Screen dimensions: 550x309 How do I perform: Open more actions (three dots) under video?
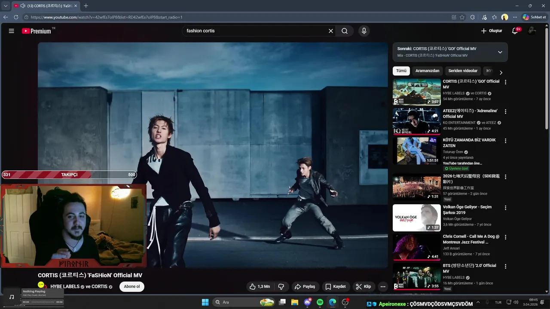(x=383, y=287)
